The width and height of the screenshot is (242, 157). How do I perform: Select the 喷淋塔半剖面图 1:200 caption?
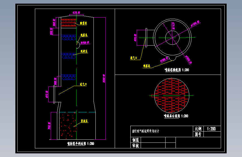pos(81,144)
